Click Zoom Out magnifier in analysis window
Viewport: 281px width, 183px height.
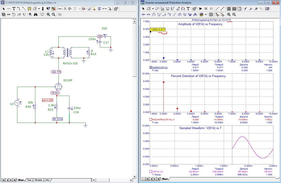coord(234,14)
